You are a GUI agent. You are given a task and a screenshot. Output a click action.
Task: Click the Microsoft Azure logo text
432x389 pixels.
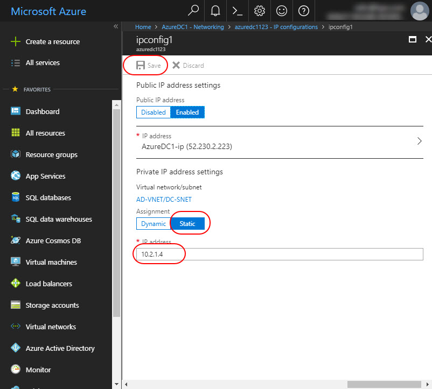[48, 11]
